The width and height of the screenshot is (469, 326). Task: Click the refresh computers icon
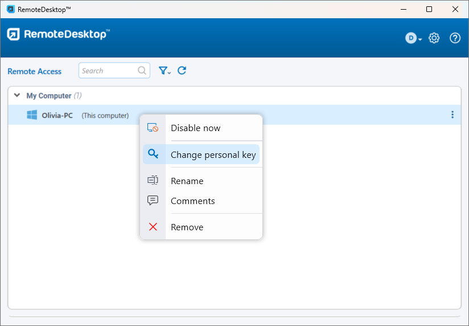[182, 71]
